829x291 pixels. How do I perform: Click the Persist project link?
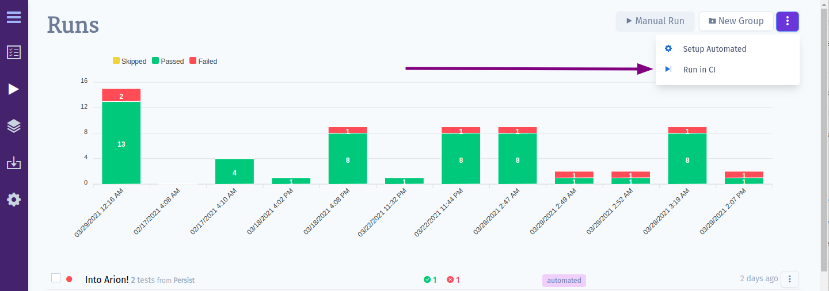184,280
